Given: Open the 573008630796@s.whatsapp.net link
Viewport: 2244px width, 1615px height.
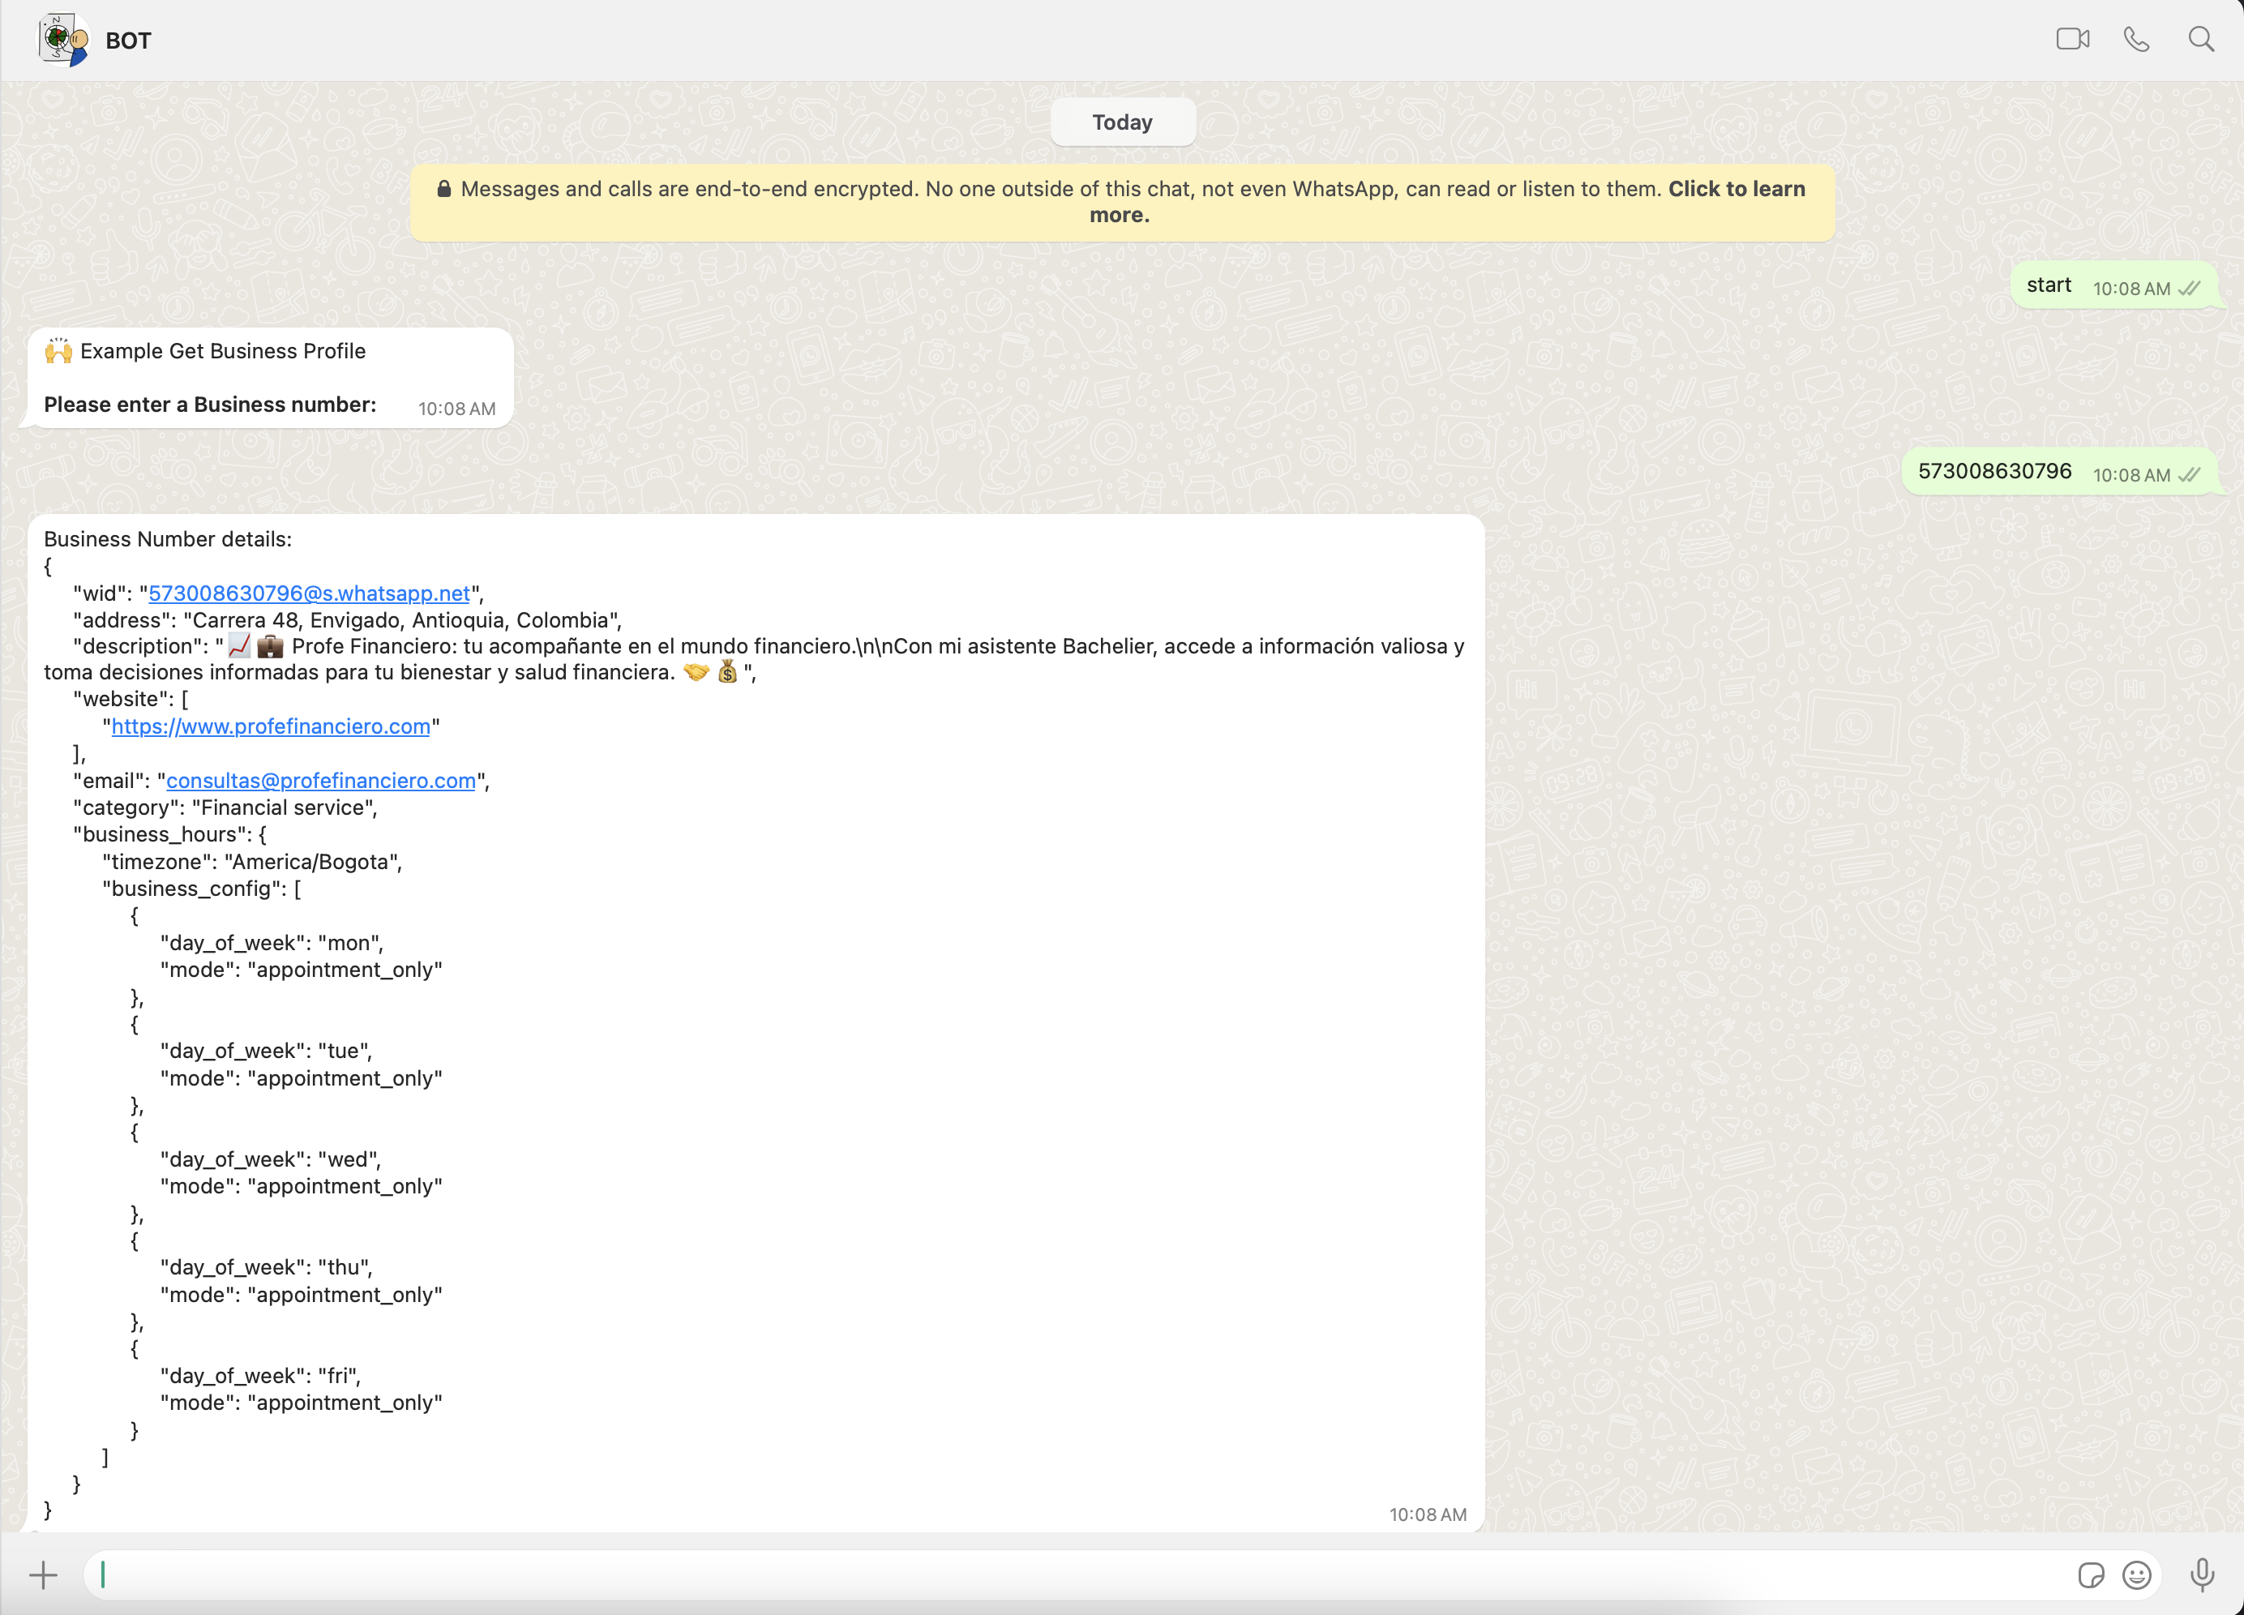Looking at the screenshot, I should pos(309,593).
